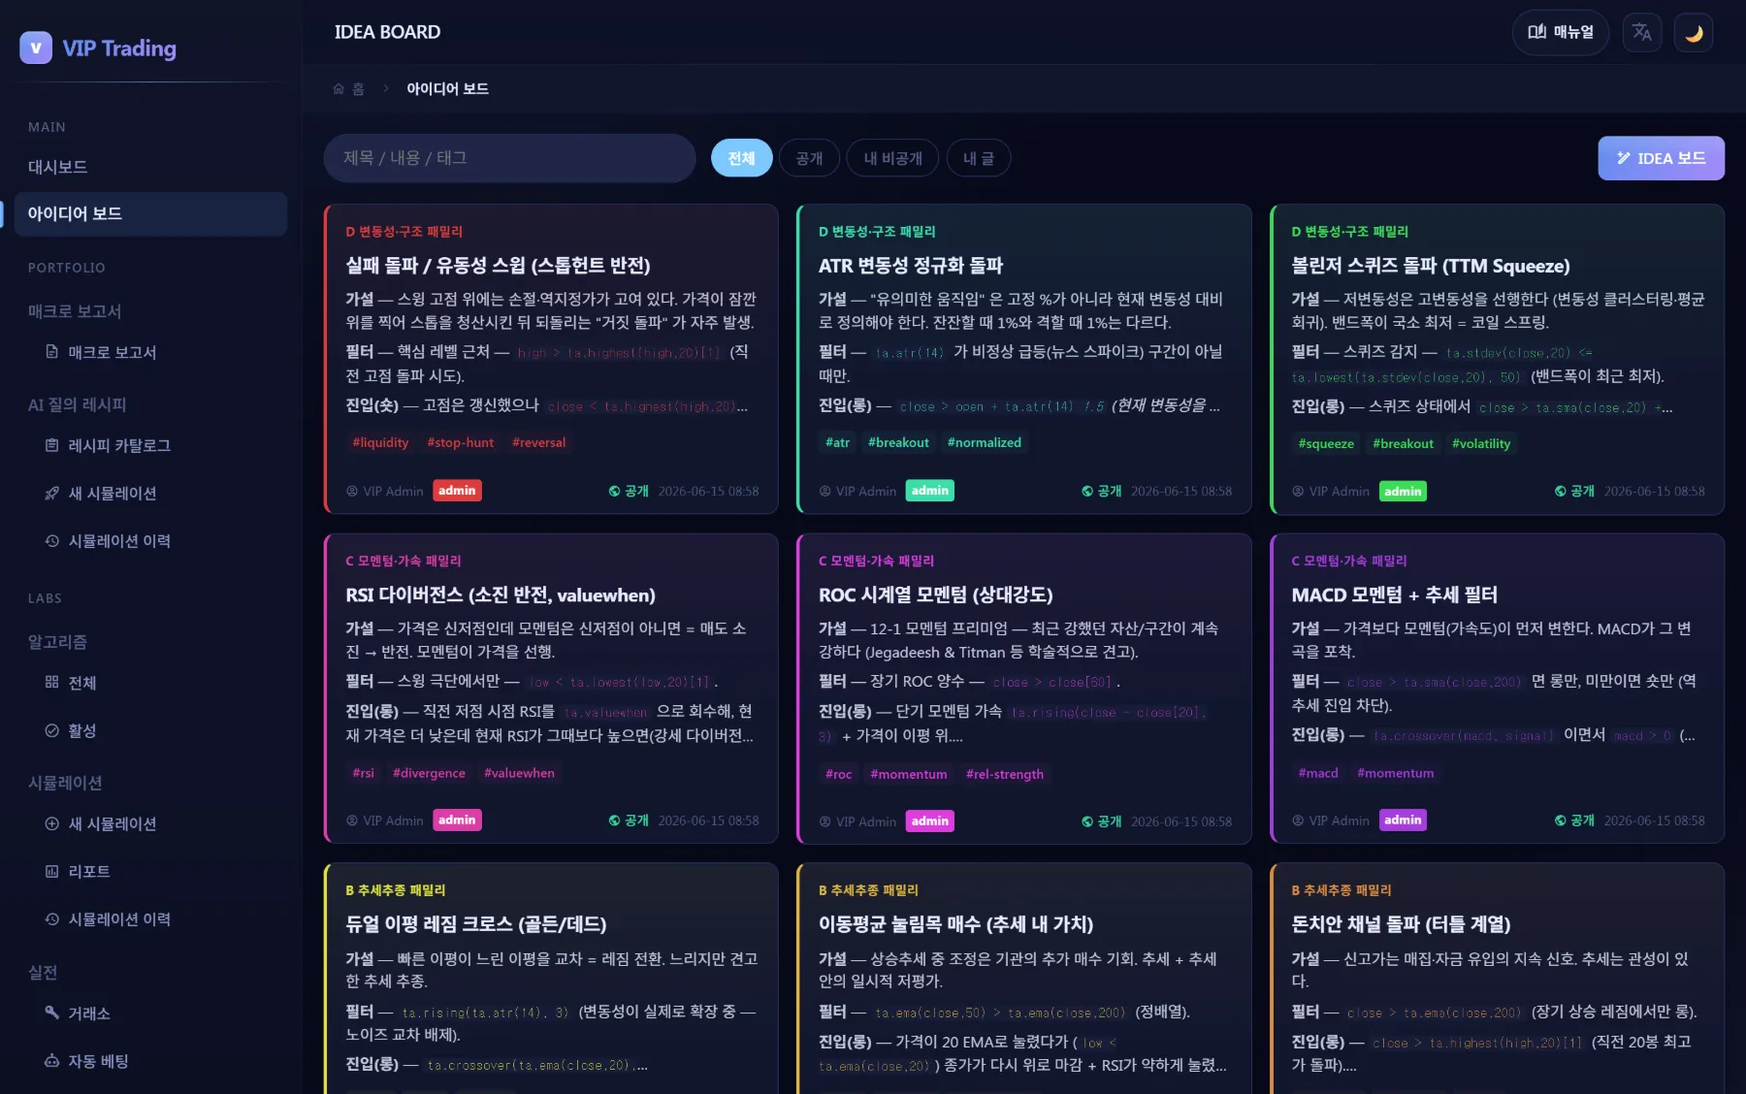Open 아이디어 보드 in the sidebar
The image size is (1746, 1094).
[150, 213]
